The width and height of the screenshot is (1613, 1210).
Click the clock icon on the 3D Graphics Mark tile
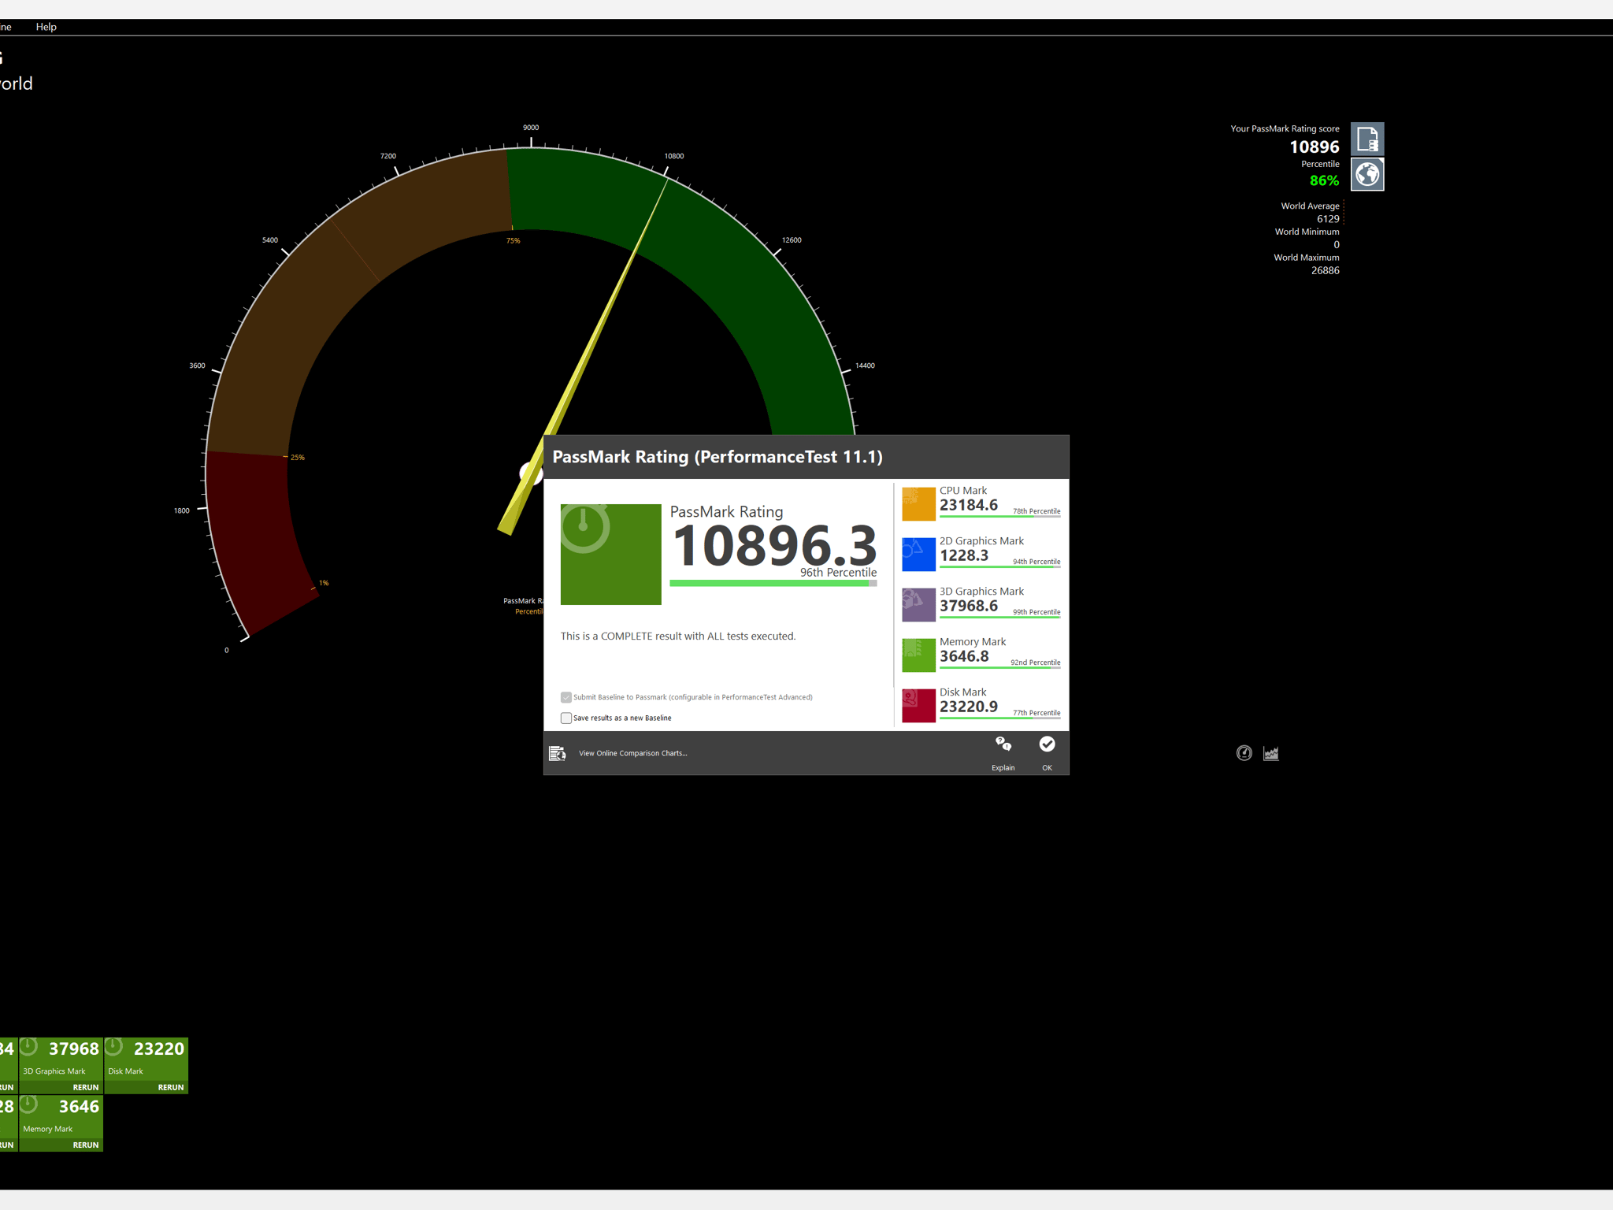click(29, 1047)
